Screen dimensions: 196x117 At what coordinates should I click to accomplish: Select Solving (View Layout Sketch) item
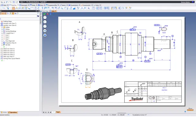point(12,58)
